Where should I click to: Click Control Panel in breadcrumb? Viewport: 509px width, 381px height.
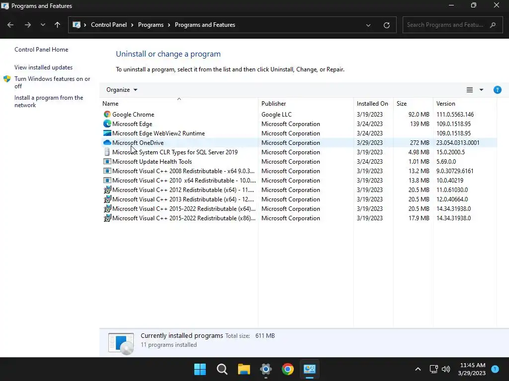point(109,25)
